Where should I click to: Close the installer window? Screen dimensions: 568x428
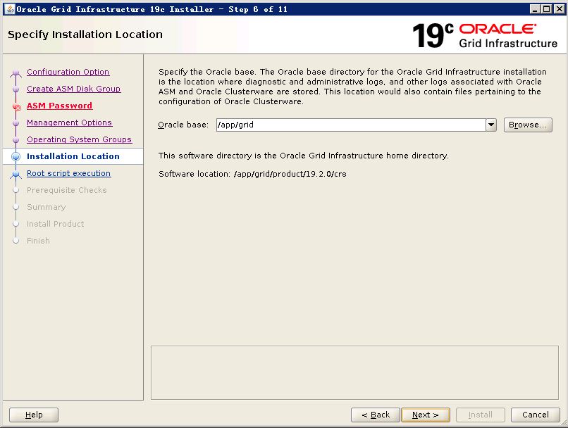[559, 9]
